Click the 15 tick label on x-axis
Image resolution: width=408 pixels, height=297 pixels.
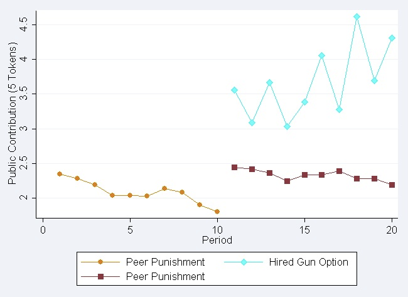304,229
